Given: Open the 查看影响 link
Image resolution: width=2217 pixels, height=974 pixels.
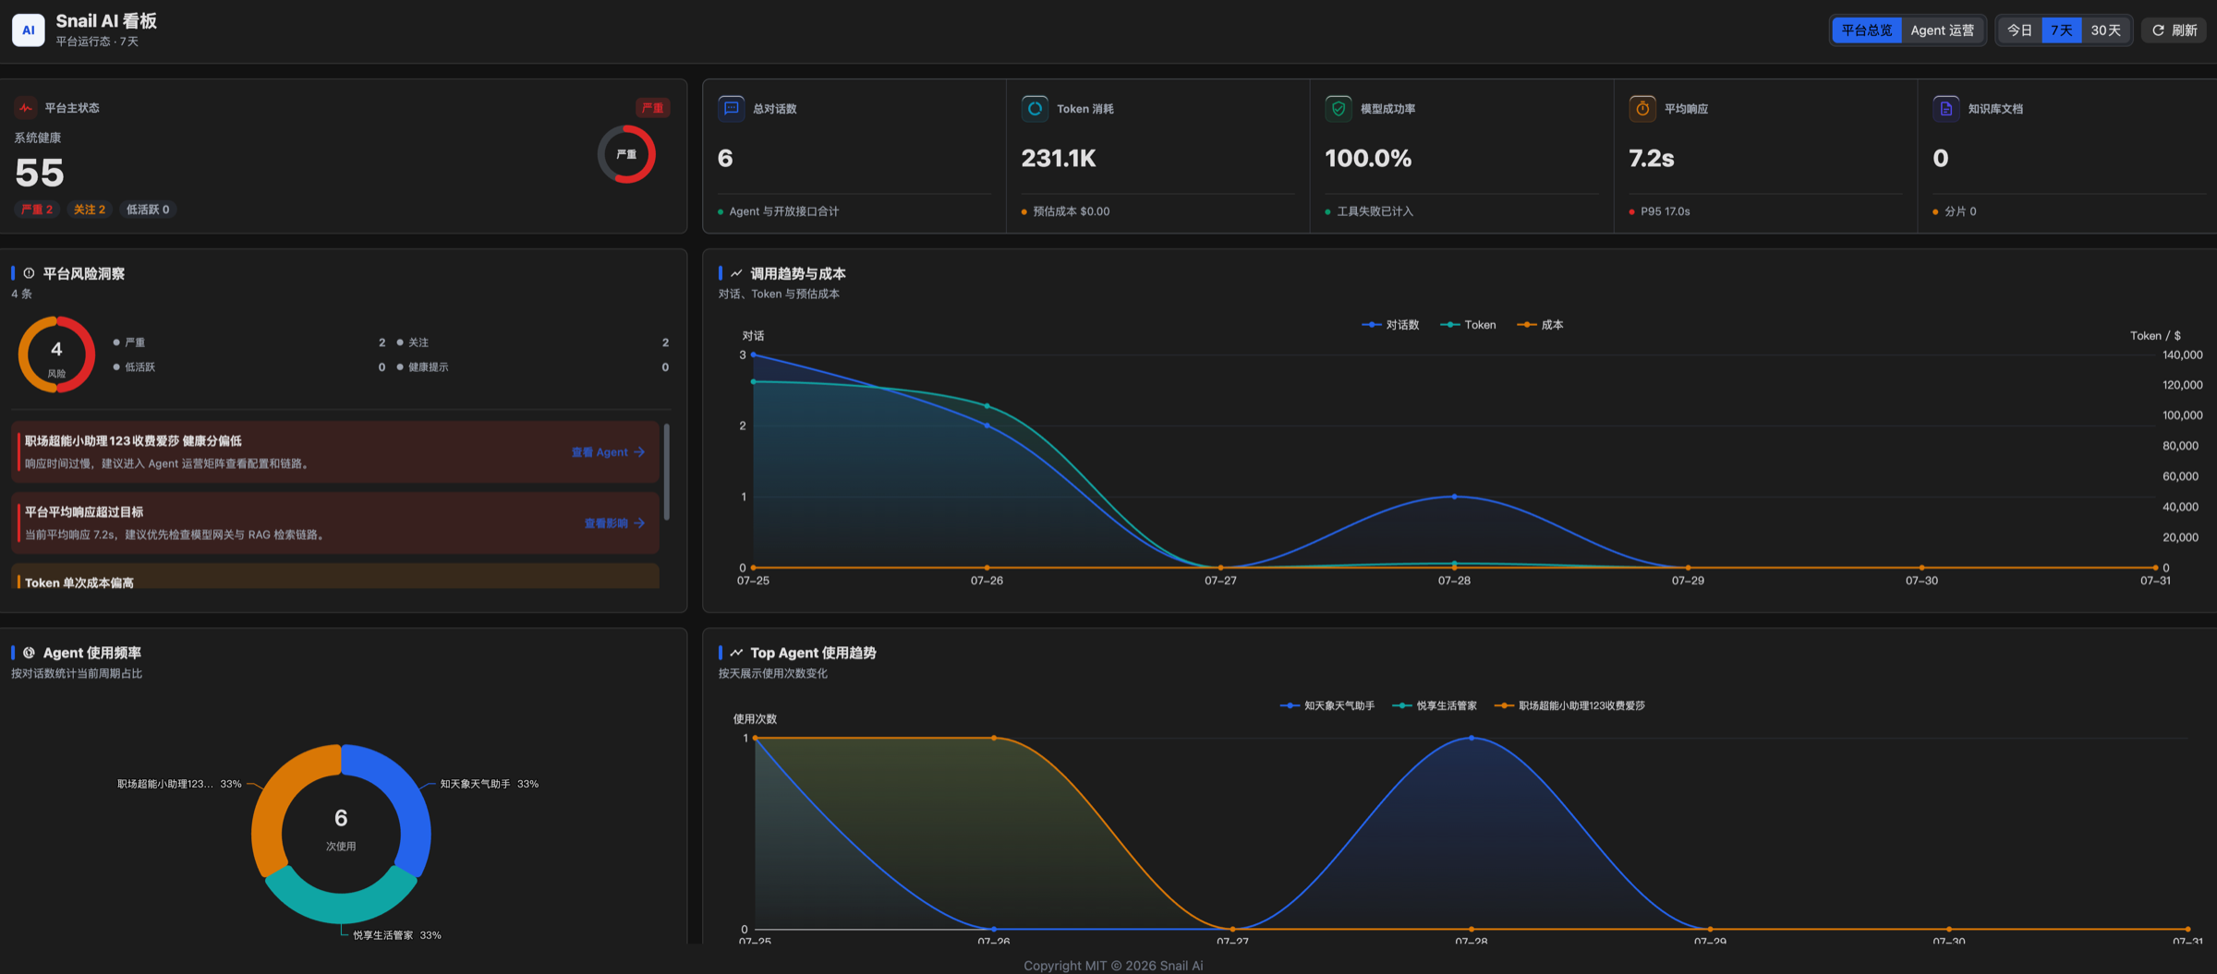Looking at the screenshot, I should click(x=614, y=523).
